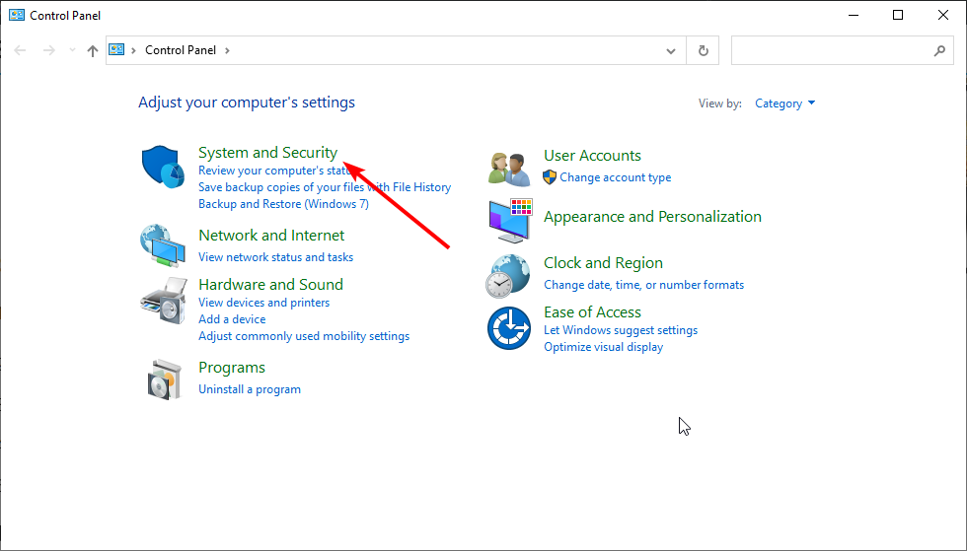Open the Clock and Region globe icon

pos(507,276)
